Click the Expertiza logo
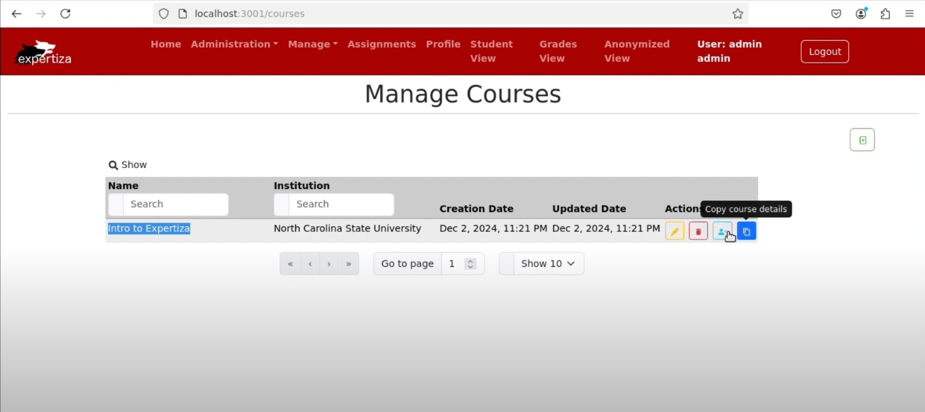This screenshot has width=925, height=412. (43, 53)
